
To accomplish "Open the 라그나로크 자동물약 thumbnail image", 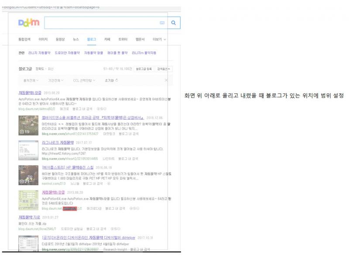I will click(x=27, y=150).
